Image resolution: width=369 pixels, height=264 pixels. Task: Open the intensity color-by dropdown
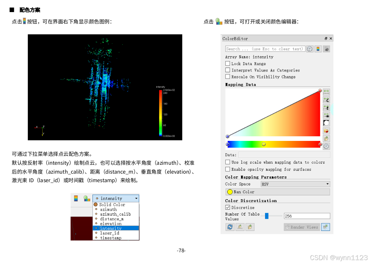pyautogui.click(x=116, y=198)
